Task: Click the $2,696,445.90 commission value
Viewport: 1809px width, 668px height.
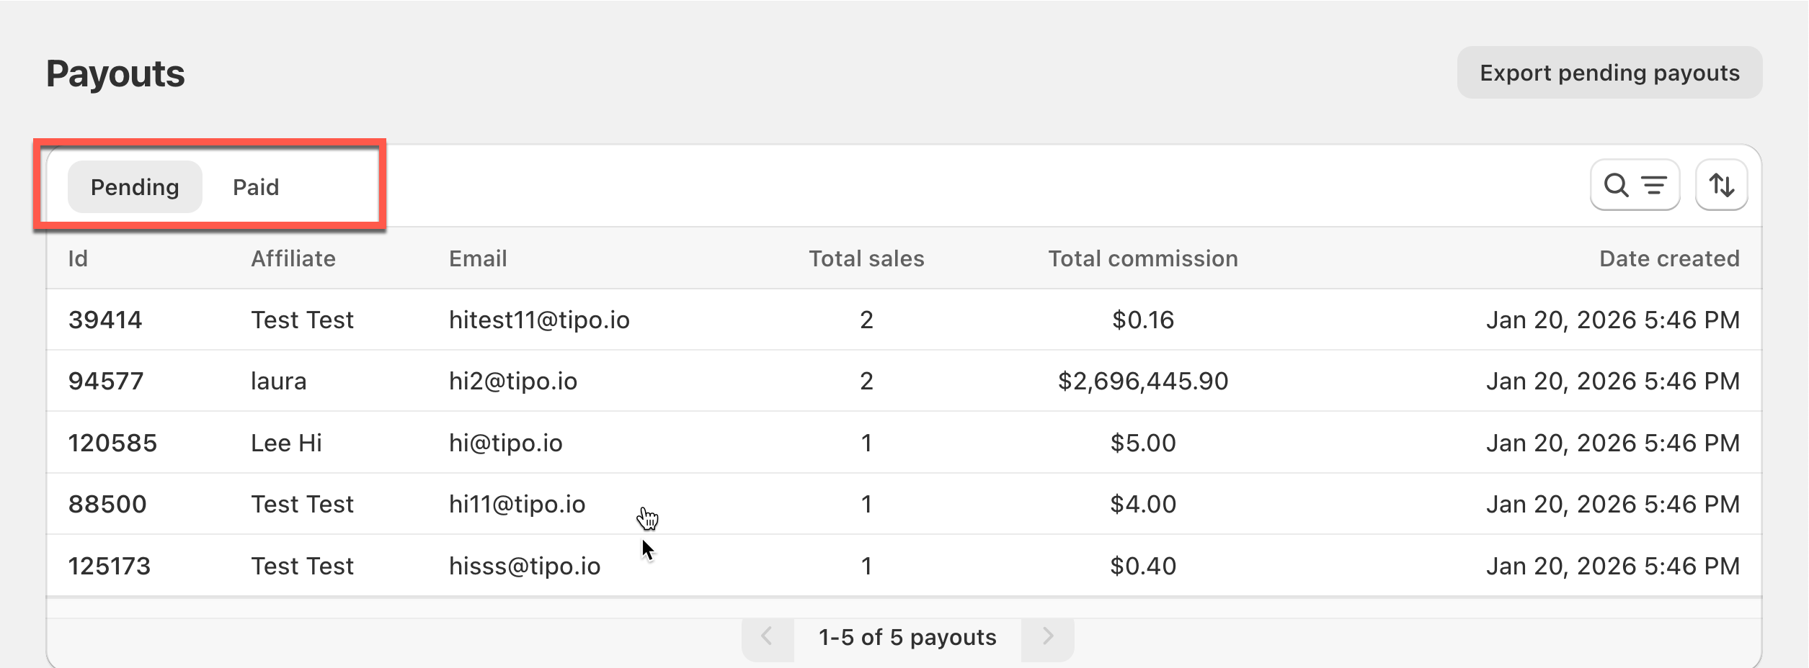Action: tap(1142, 381)
